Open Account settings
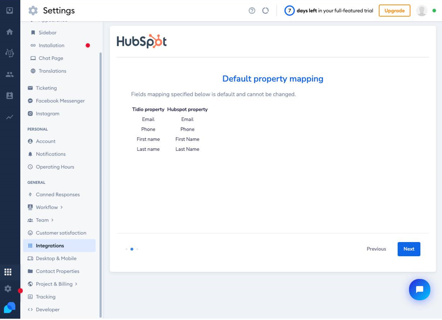Image resolution: width=442 pixels, height=320 pixels. (46, 141)
